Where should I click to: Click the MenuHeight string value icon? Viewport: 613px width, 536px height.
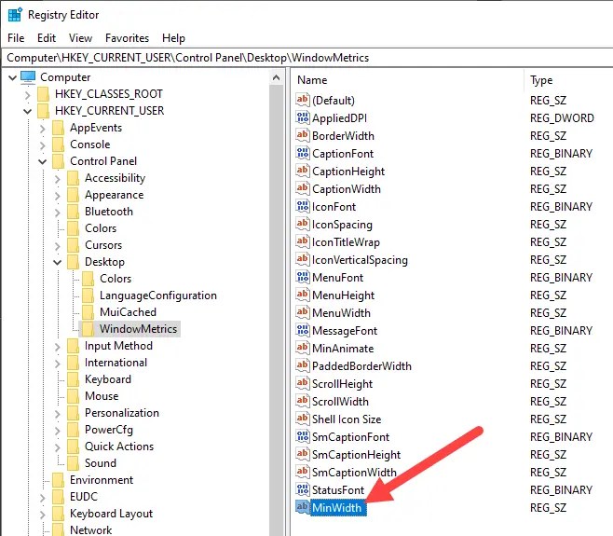(303, 295)
